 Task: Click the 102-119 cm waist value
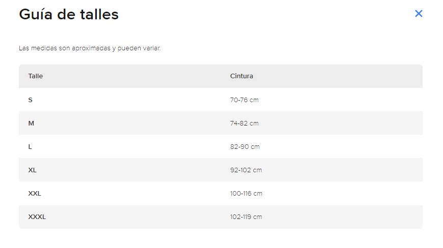coord(246,217)
